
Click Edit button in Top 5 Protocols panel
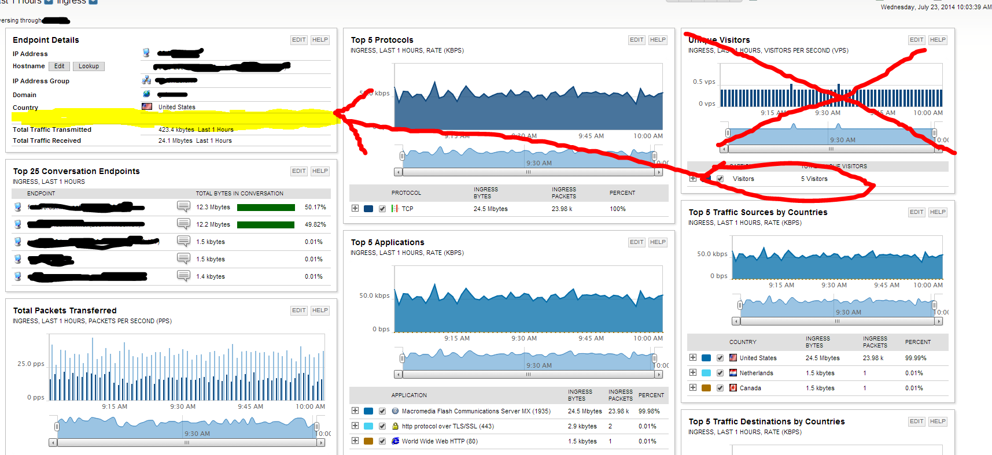coord(637,40)
